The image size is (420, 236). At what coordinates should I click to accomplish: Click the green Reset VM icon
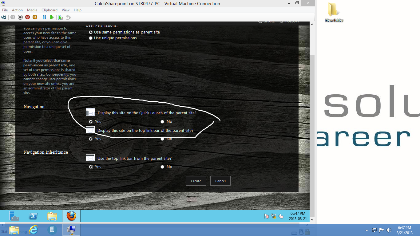pos(52,17)
